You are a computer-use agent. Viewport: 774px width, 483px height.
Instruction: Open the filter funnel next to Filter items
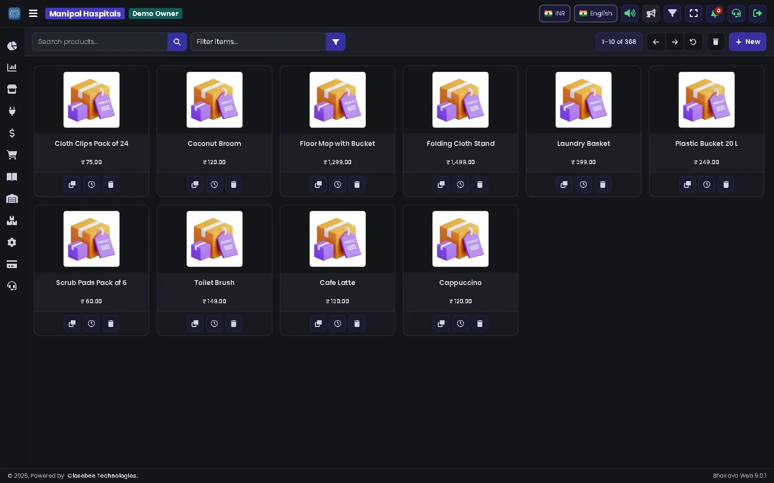(336, 42)
